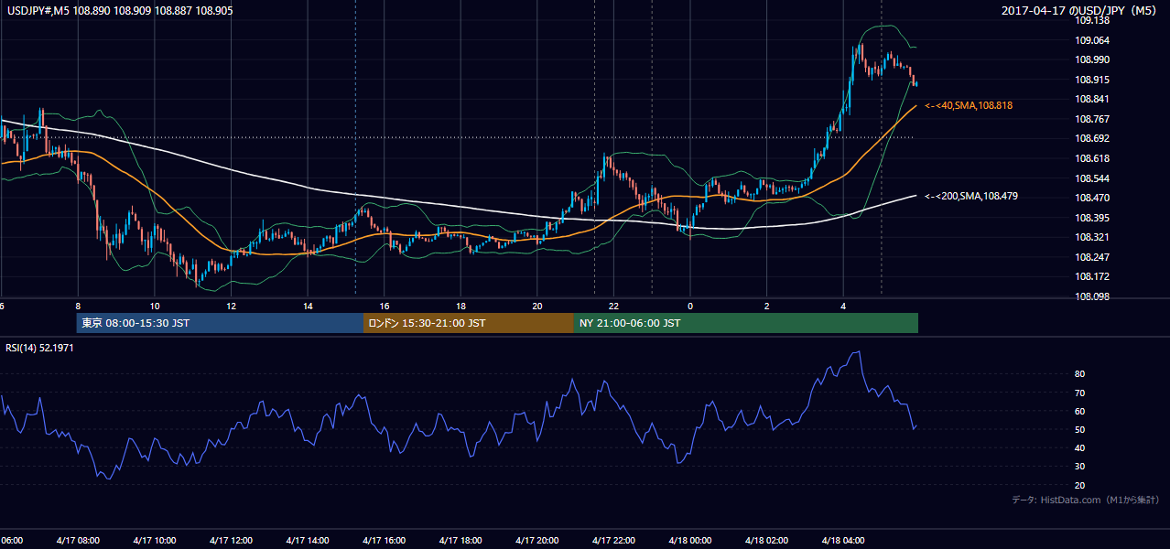Click hour label 18 under price chart
The height and width of the screenshot is (549, 1170).
[460, 306]
